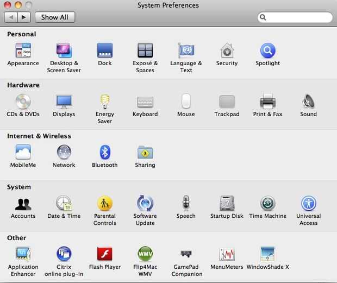Click the Show All button
Screen dimensions: 337x283
click(x=55, y=17)
